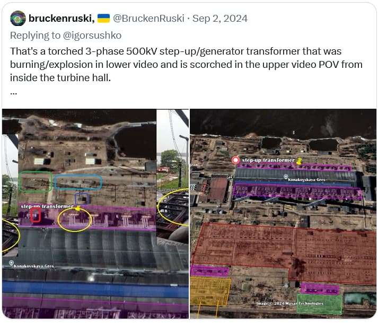378x324 pixels.
Task: Expand the truncated tweet ellipsis
Action: point(13,93)
